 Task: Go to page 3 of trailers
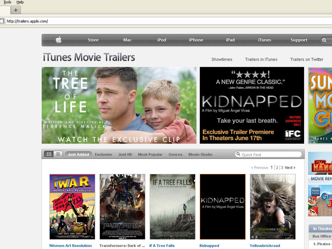282,168
